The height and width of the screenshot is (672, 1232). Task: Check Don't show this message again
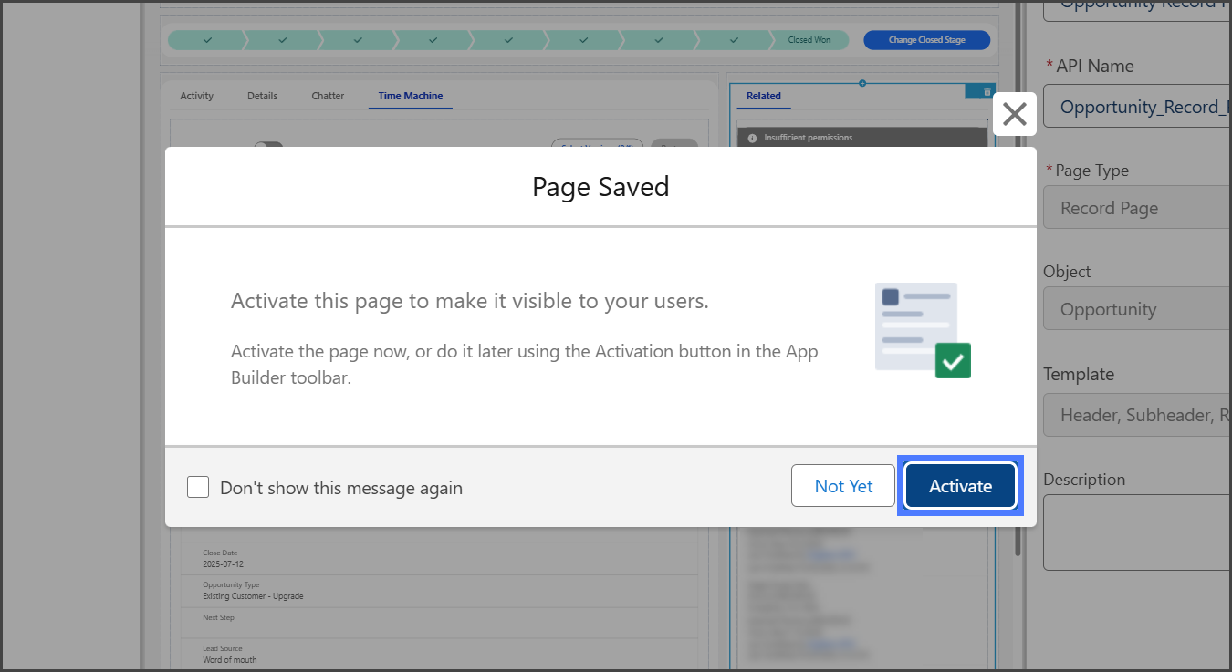pyautogui.click(x=198, y=487)
